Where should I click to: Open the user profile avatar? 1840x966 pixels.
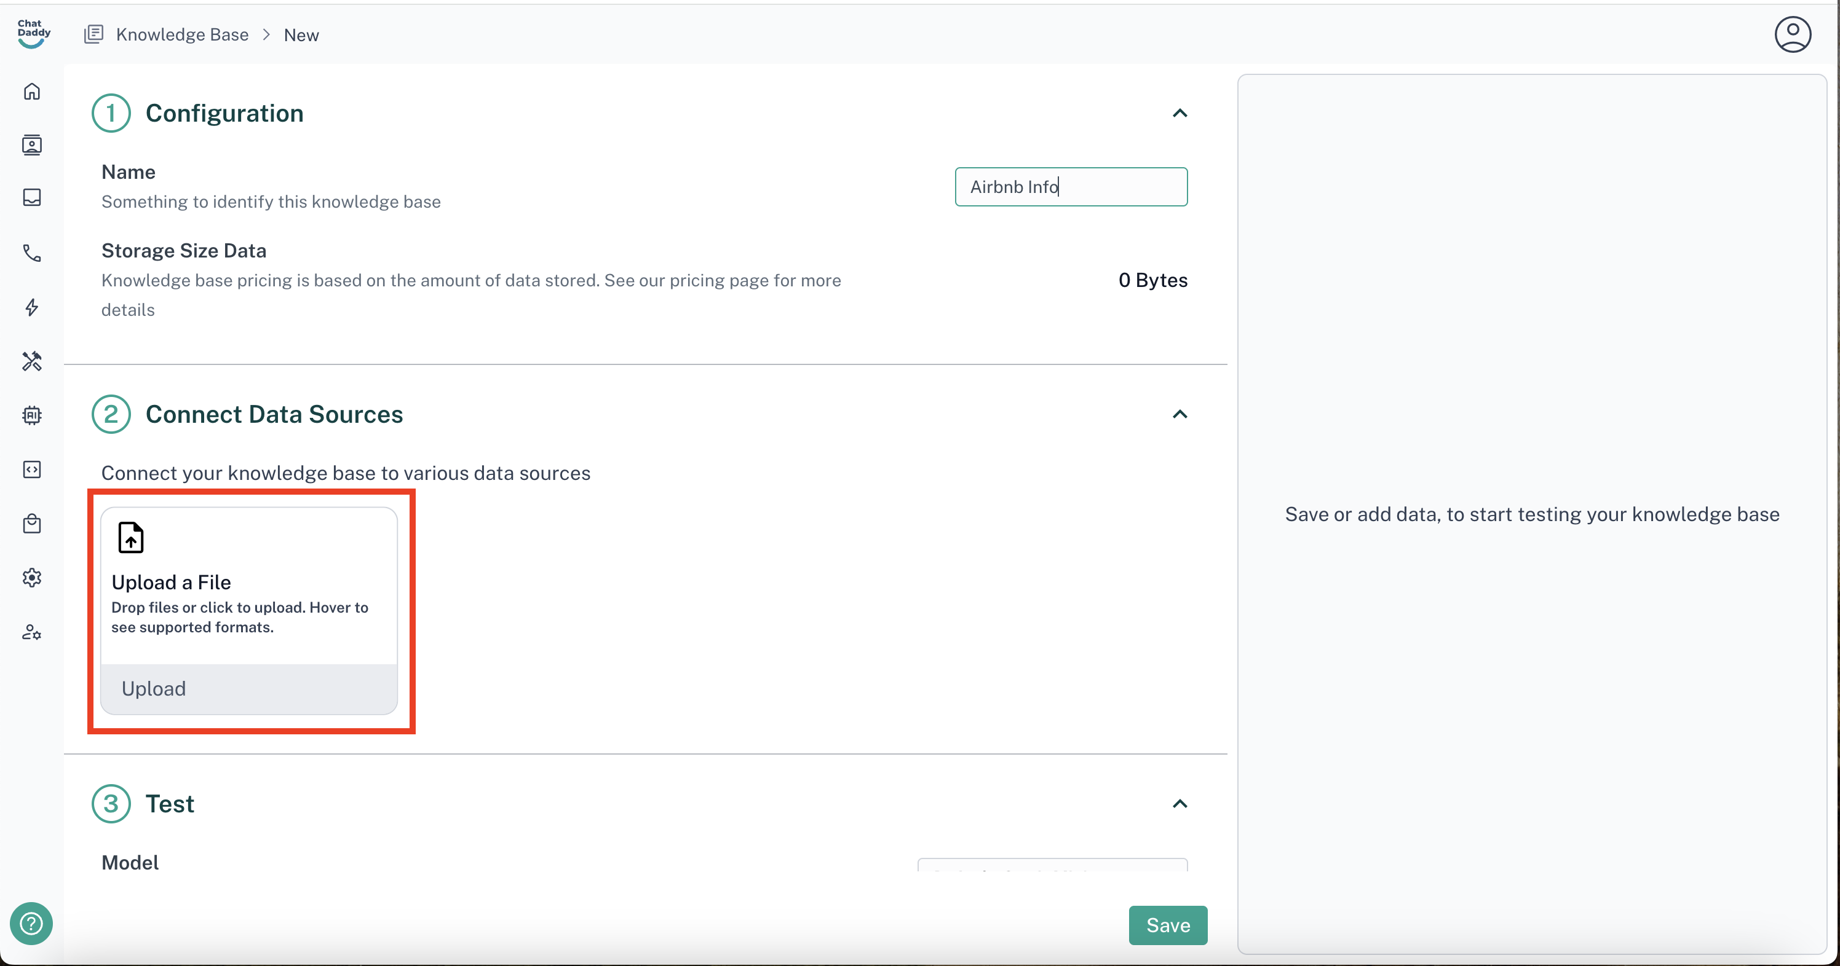(x=1792, y=34)
